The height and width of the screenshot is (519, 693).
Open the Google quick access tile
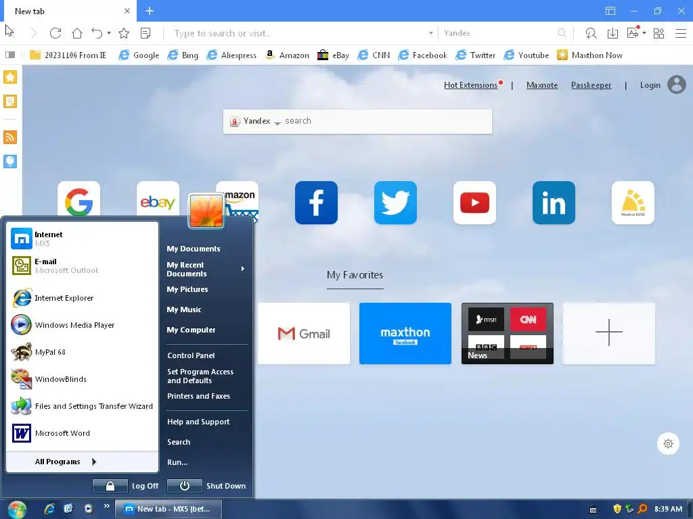(x=79, y=199)
